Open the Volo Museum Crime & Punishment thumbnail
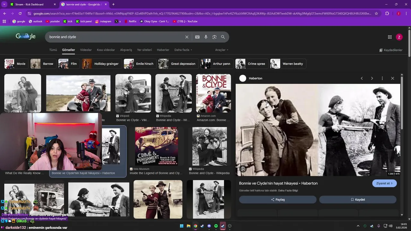411x231 pixels. coord(156,146)
